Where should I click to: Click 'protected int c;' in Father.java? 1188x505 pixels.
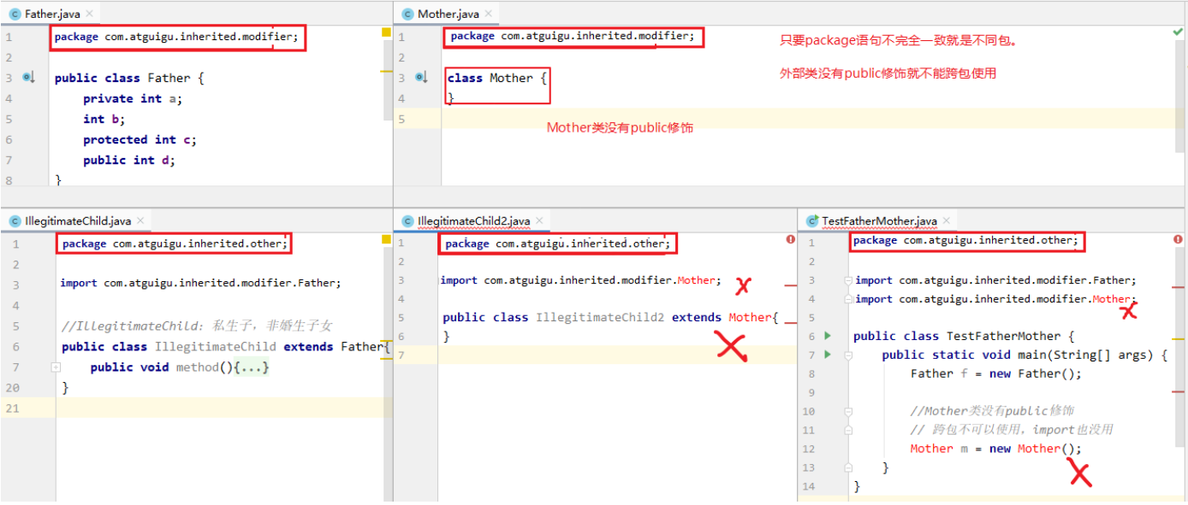coord(140,140)
